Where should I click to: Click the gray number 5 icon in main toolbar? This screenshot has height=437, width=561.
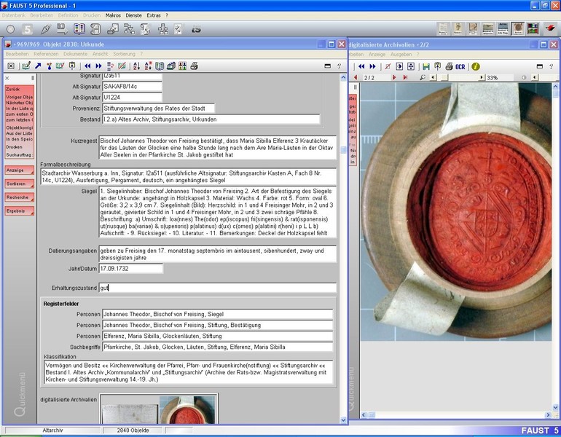[27, 29]
